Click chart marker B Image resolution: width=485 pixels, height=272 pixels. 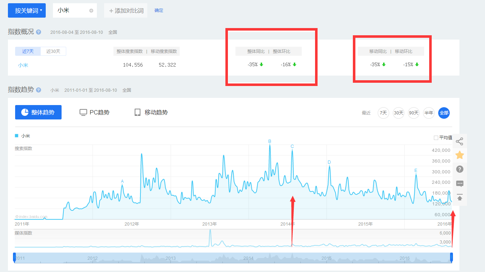pyautogui.click(x=270, y=141)
